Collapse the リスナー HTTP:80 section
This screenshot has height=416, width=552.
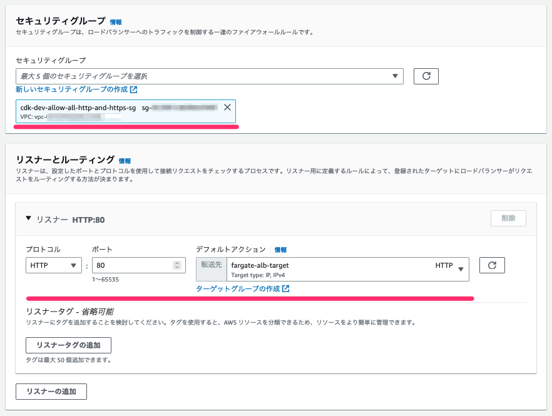point(29,218)
